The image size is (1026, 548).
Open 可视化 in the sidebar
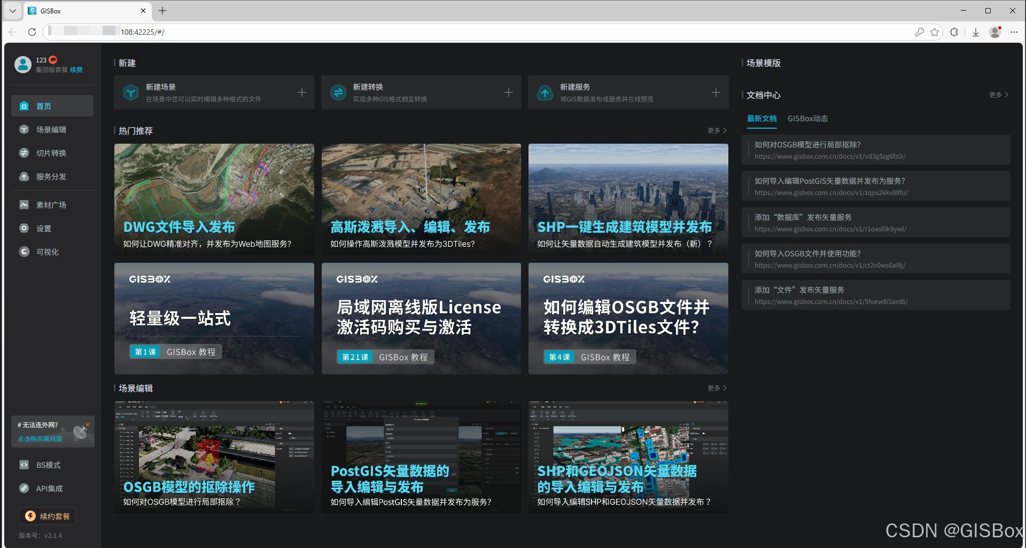(x=52, y=252)
